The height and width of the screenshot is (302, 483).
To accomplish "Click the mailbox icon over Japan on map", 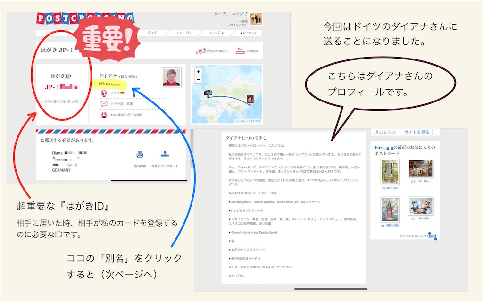I will pos(250,99).
